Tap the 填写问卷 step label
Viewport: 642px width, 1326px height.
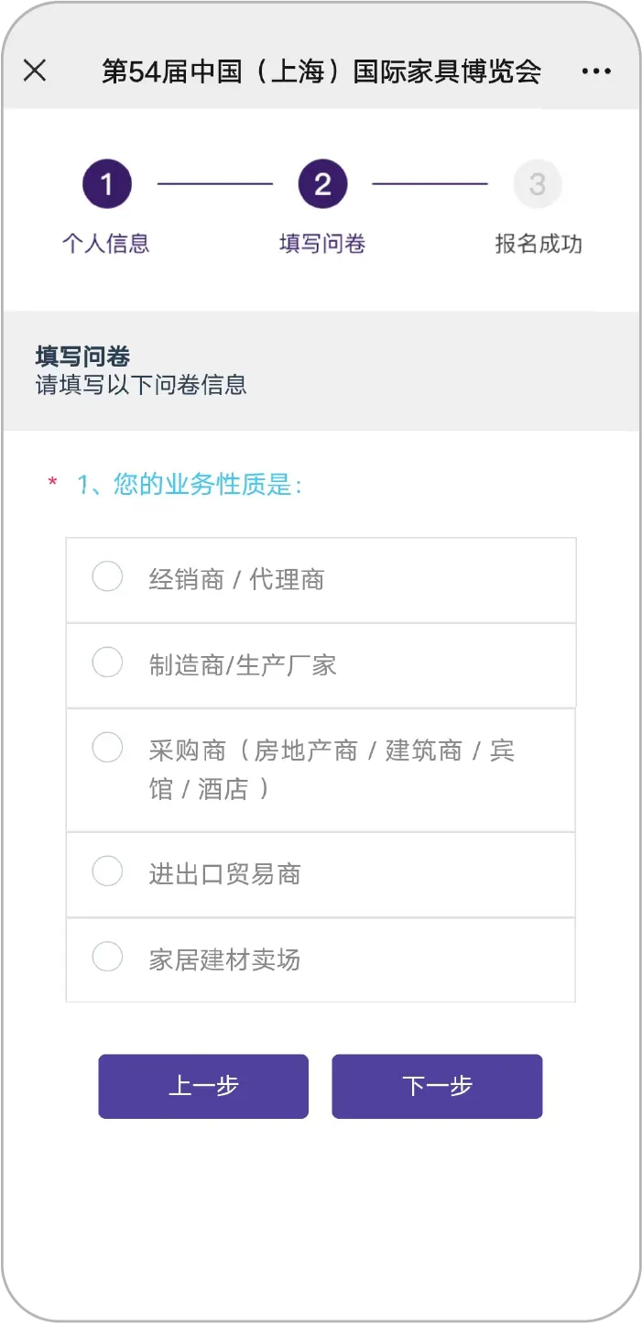pos(322,244)
